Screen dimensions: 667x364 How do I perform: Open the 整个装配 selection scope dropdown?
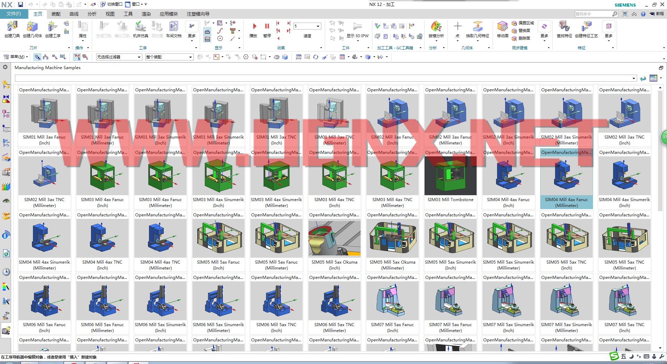(x=169, y=57)
